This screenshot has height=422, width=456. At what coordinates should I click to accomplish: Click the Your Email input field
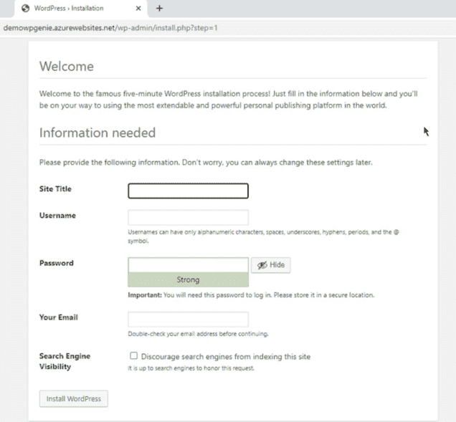point(188,320)
